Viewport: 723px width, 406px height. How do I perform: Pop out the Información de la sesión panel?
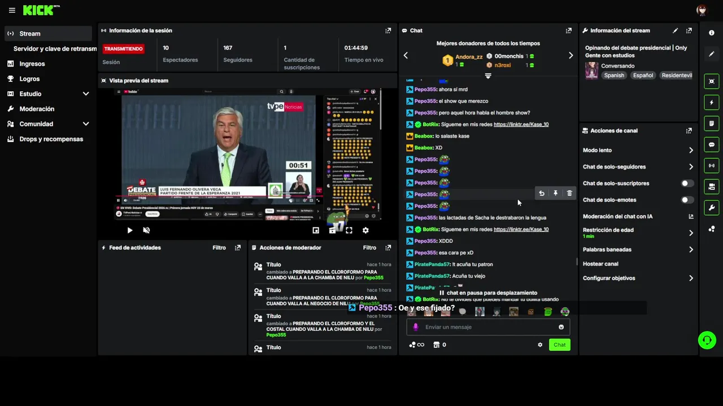388,30
